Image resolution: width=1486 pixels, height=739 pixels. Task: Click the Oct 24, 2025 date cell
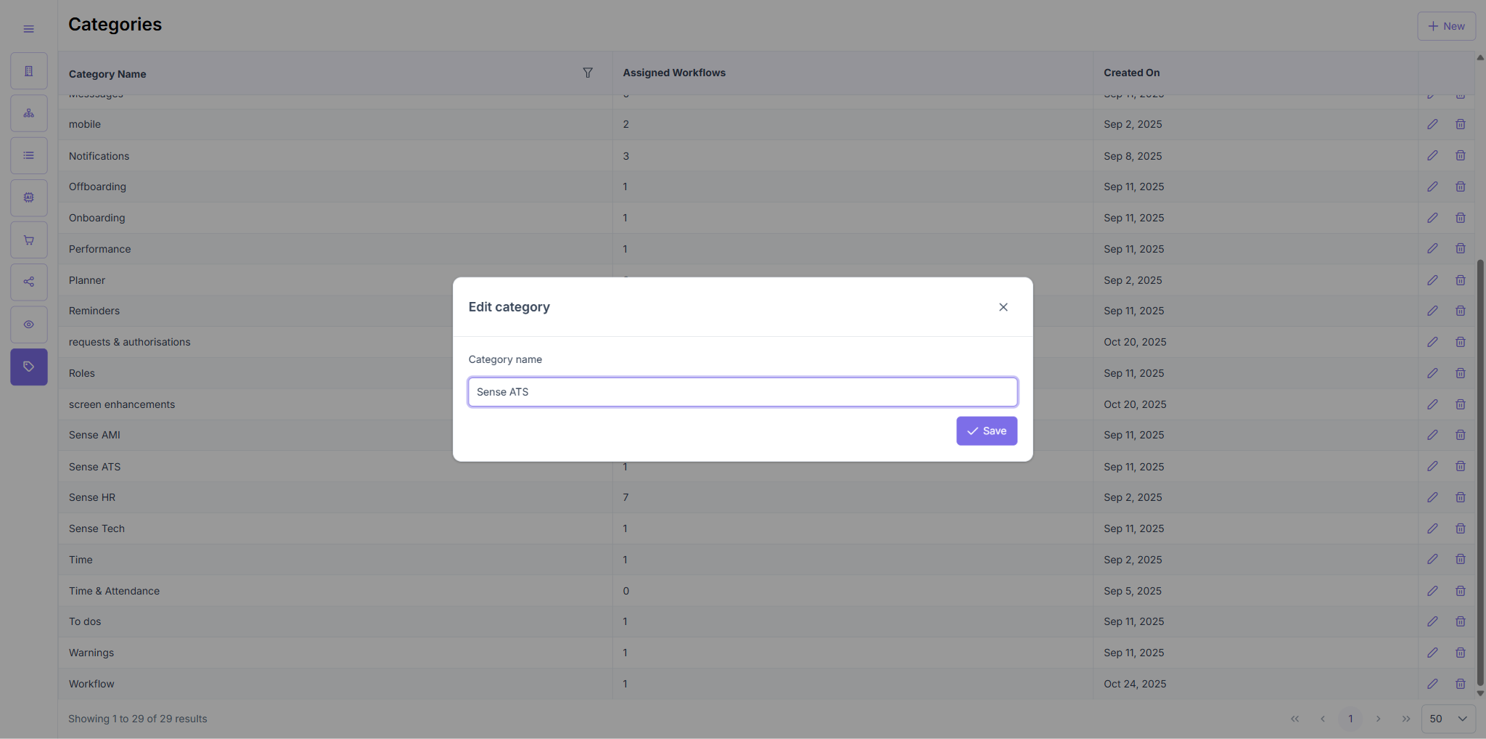pos(1135,684)
